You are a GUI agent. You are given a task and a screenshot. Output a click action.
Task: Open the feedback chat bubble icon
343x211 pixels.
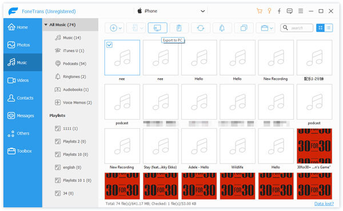click(x=290, y=11)
